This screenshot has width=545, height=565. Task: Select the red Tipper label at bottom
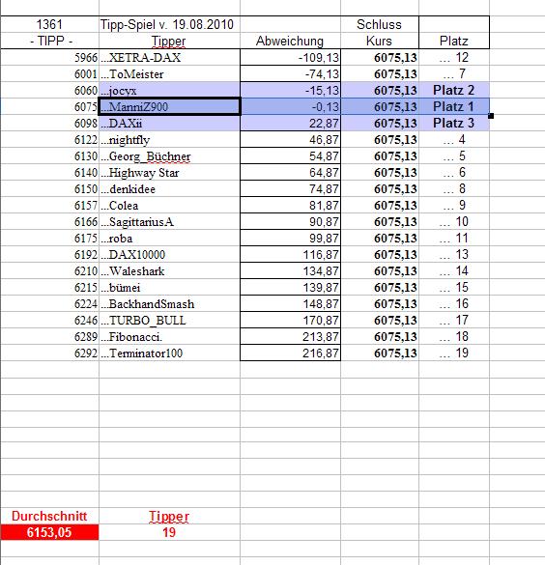[169, 516]
